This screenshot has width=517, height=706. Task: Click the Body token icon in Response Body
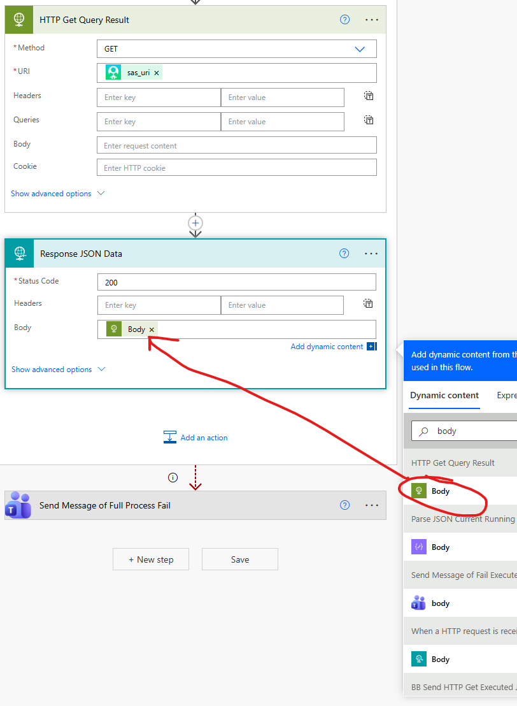coord(115,329)
